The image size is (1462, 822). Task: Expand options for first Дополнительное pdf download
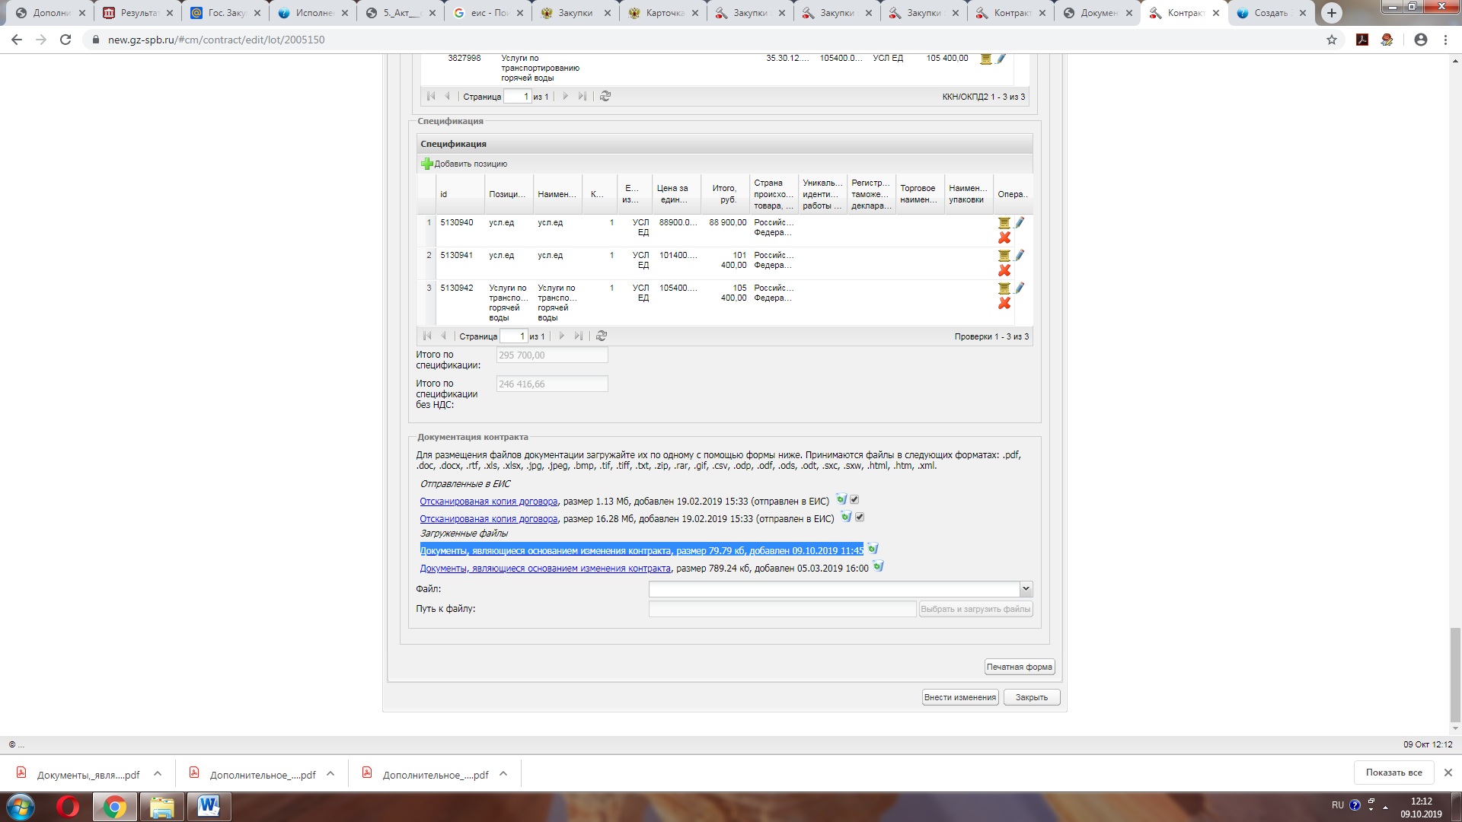[x=330, y=774]
